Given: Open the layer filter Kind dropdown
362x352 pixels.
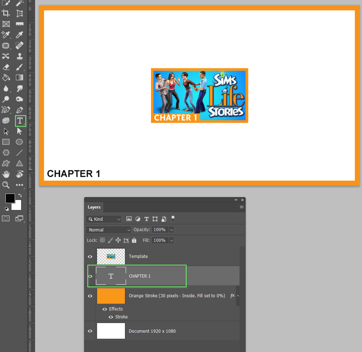Looking at the screenshot, I should point(103,219).
